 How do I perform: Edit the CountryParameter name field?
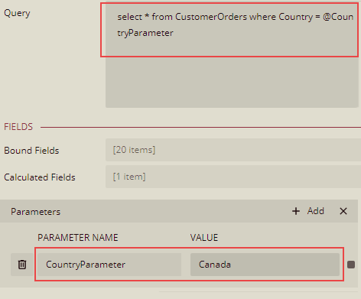click(x=109, y=265)
